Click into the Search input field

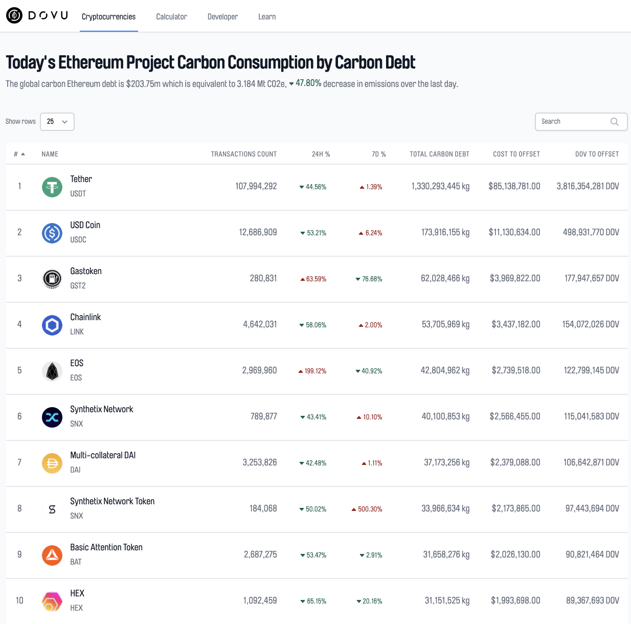pos(574,122)
